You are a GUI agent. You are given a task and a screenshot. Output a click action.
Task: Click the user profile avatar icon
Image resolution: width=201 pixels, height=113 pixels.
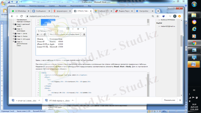[x=175, y=16]
